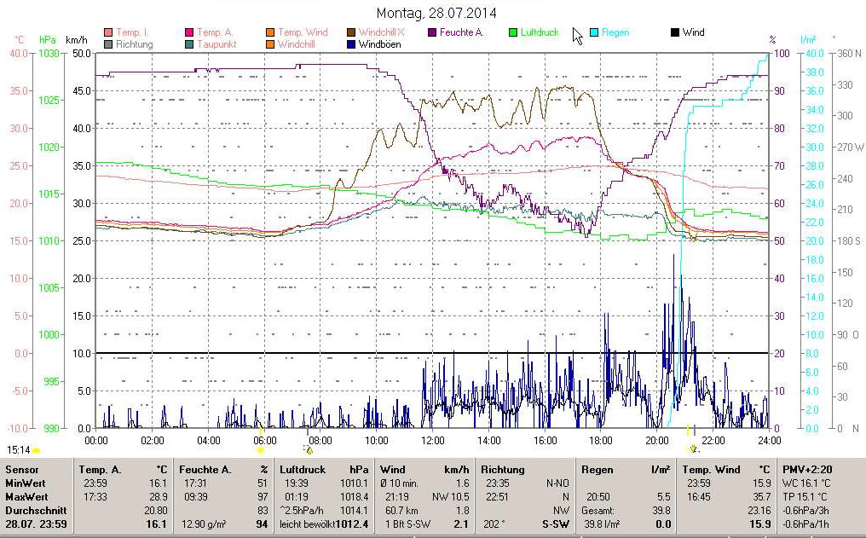This screenshot has height=538, width=866.
Task: Click the marker icon just before 08:00
Action: tap(309, 449)
